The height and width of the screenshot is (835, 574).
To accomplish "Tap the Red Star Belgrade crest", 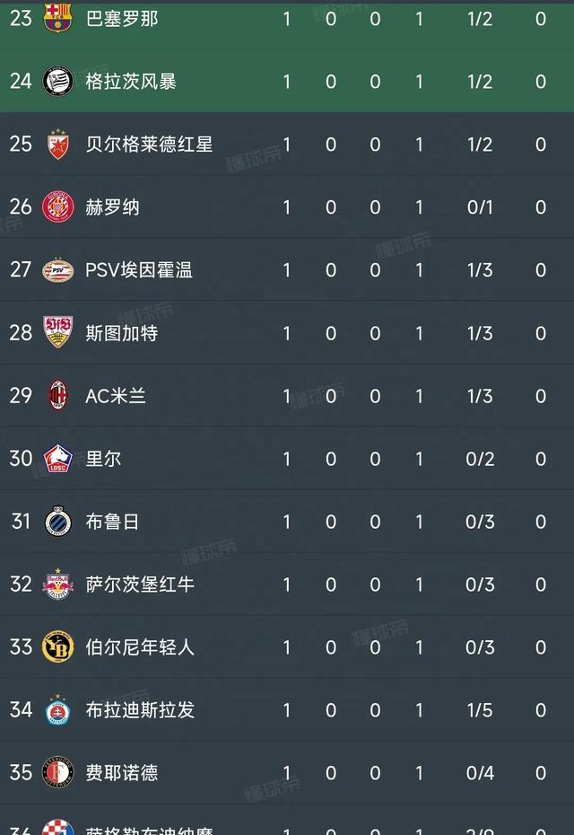I will tap(58, 144).
